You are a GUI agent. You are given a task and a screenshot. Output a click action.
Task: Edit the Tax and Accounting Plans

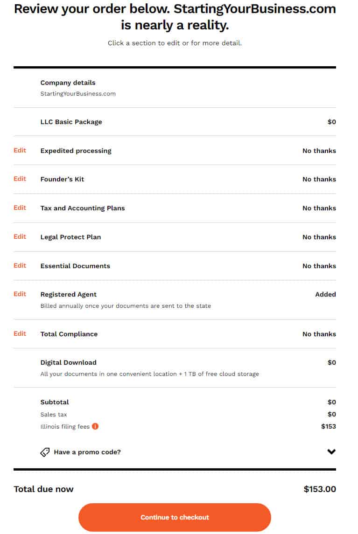pos(19,208)
